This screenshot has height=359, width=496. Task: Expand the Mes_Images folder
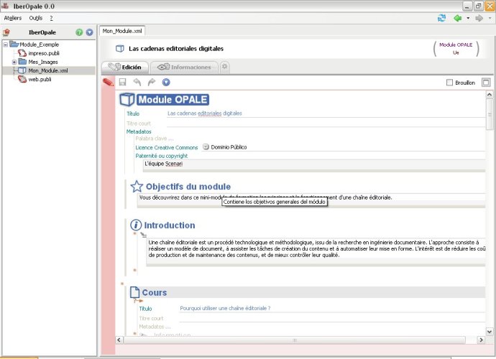[x=14, y=62]
